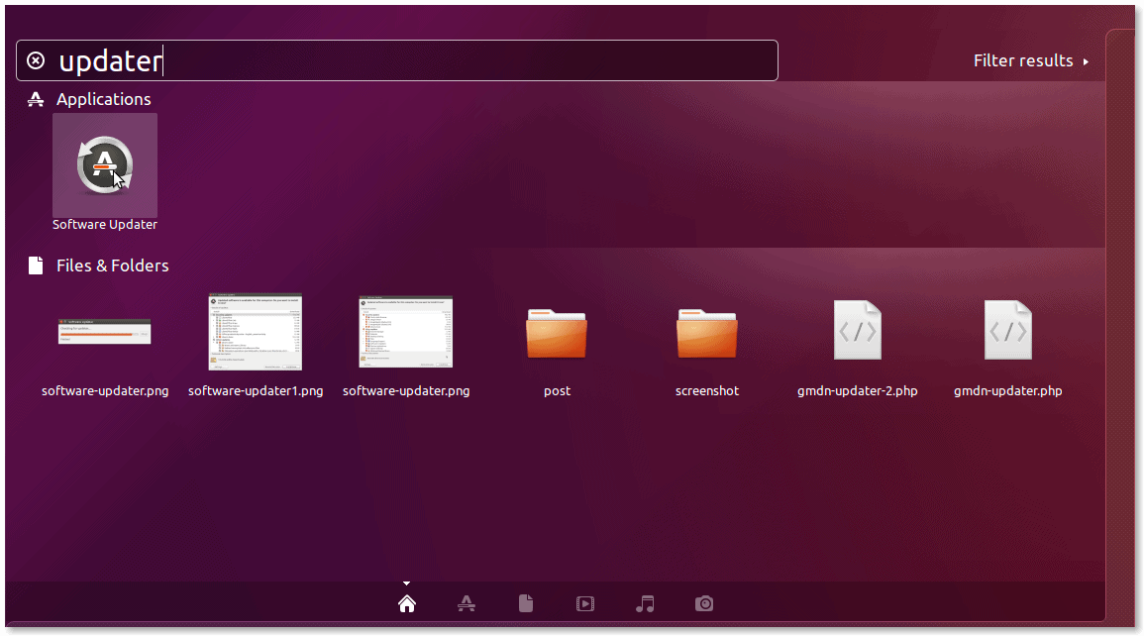Click the 'gmdn-updater-2.php' file name
The height and width of the screenshot is (636, 1144).
click(858, 391)
